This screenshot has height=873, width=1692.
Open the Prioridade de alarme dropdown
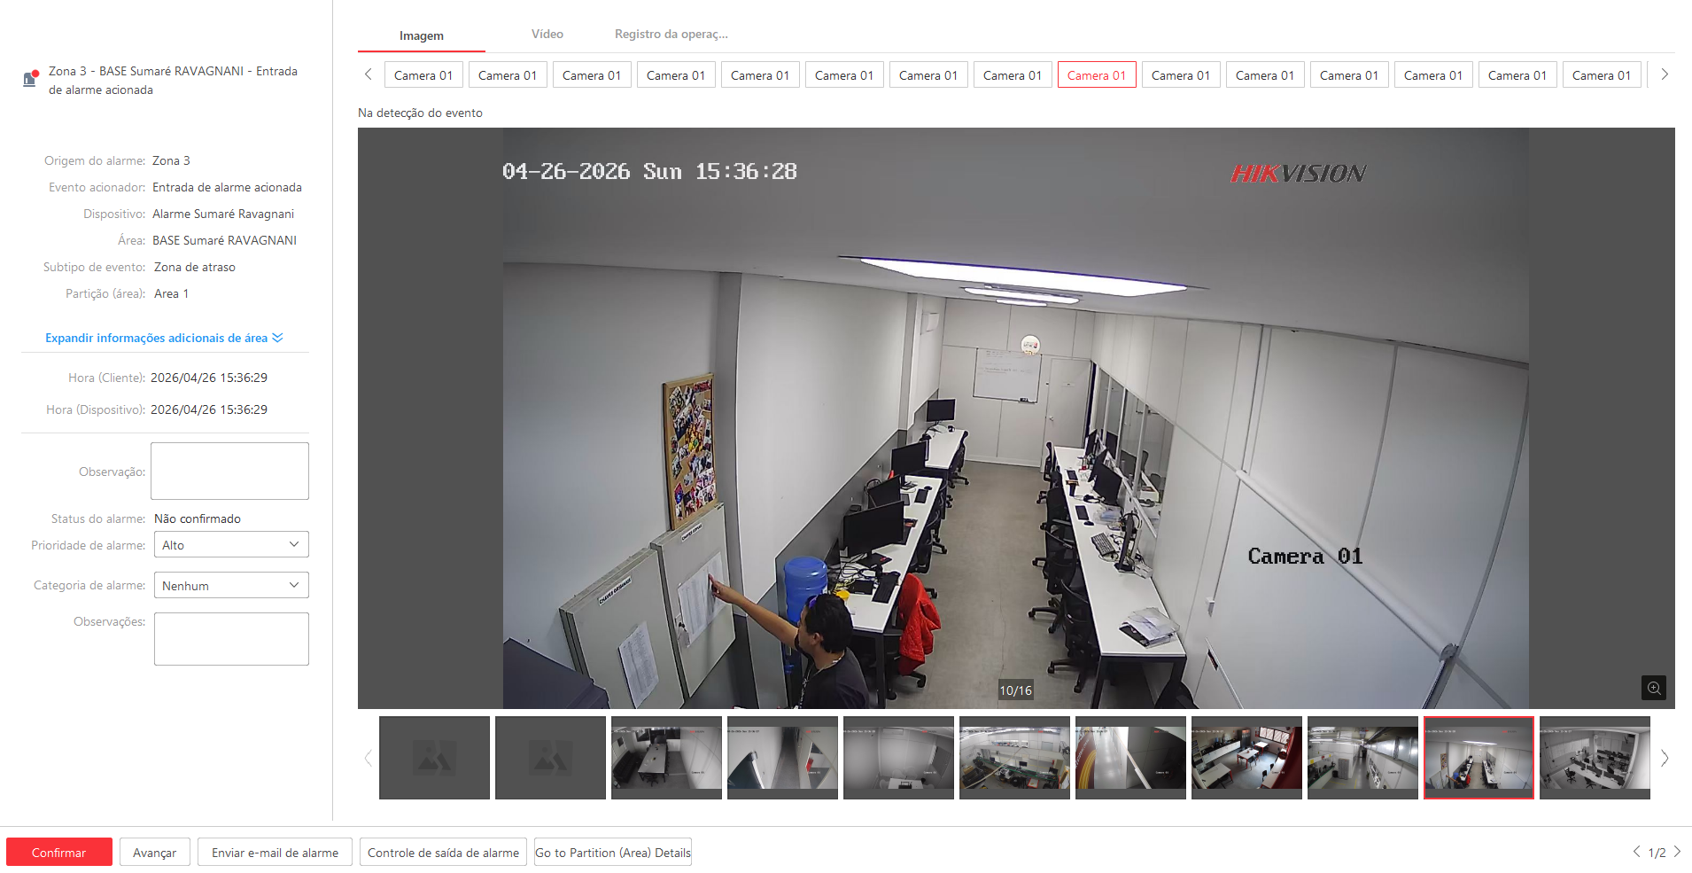[231, 545]
